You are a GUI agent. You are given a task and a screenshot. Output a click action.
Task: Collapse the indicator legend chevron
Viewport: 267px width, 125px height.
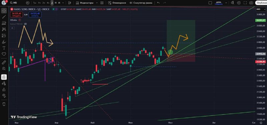point(12,28)
